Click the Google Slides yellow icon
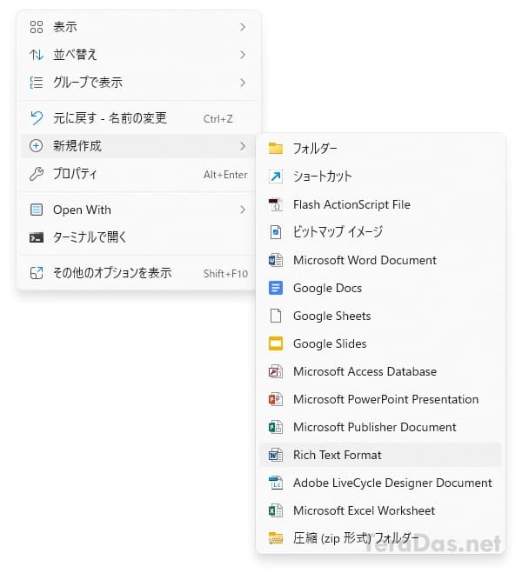 [x=276, y=343]
